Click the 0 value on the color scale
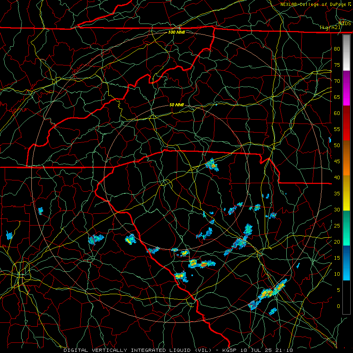 point(338,306)
